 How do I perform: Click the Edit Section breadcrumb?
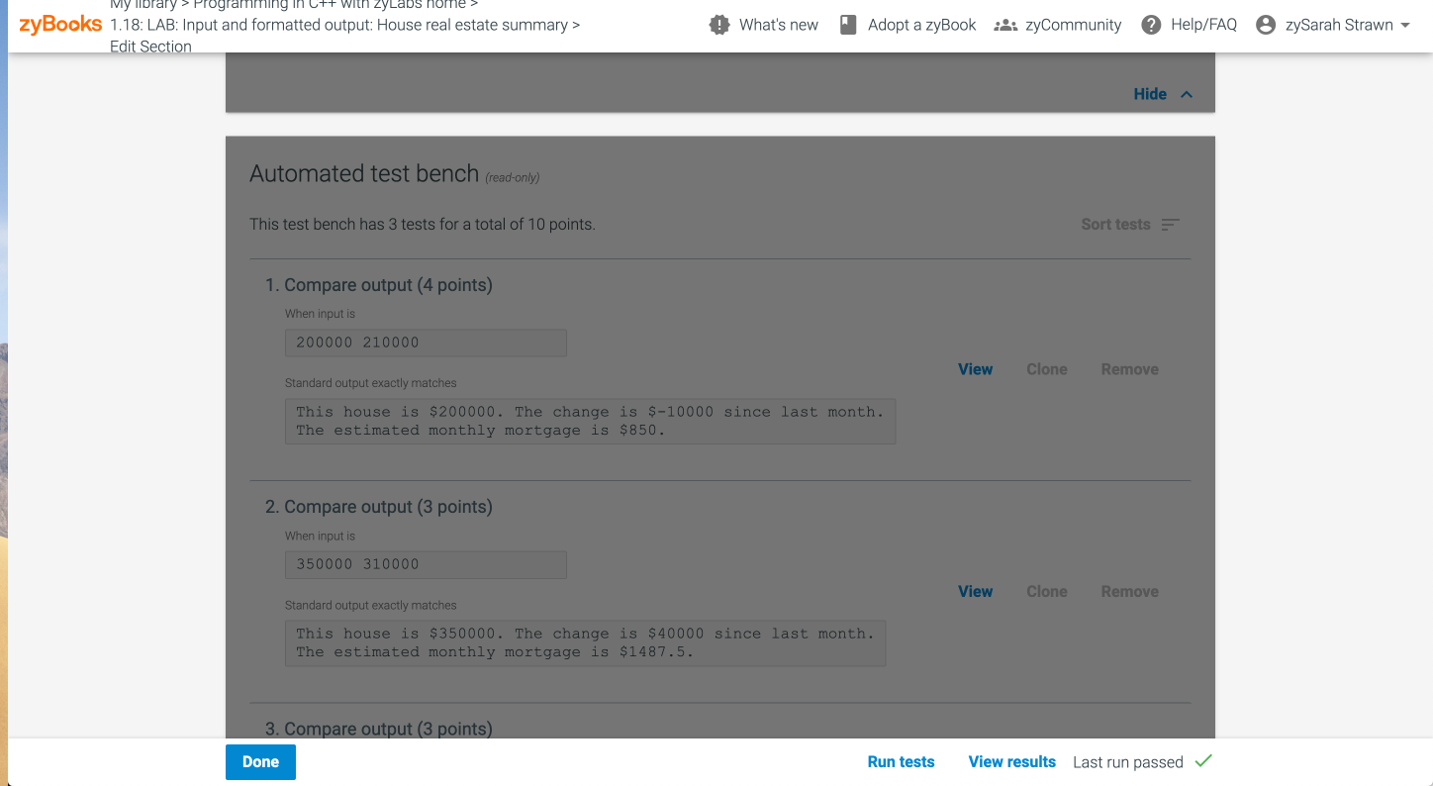tap(150, 47)
